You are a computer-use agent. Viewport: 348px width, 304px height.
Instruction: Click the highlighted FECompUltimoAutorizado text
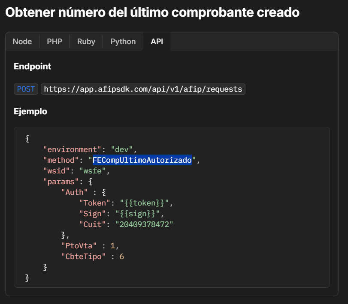click(x=142, y=160)
